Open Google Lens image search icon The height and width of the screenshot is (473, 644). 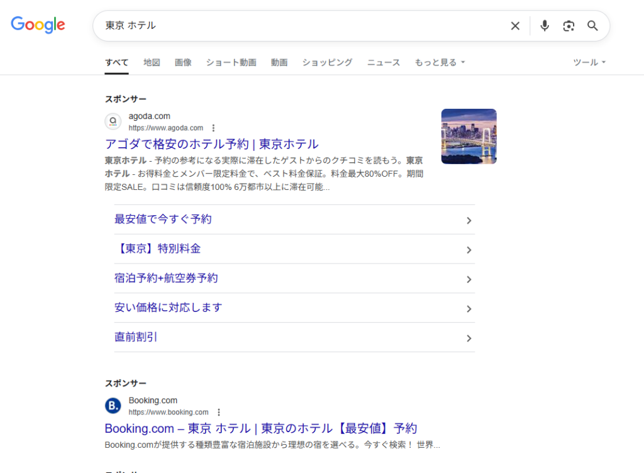(x=569, y=26)
